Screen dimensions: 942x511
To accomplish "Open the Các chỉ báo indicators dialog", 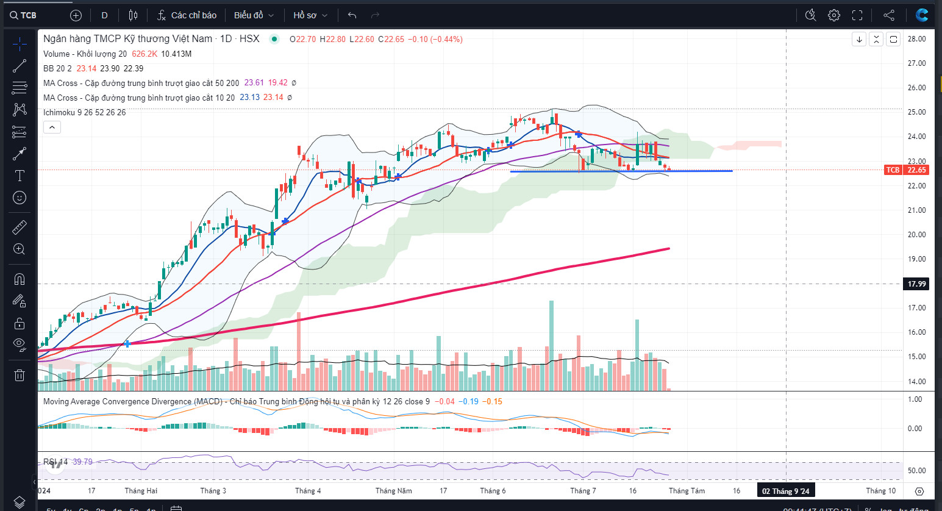I will 187,15.
